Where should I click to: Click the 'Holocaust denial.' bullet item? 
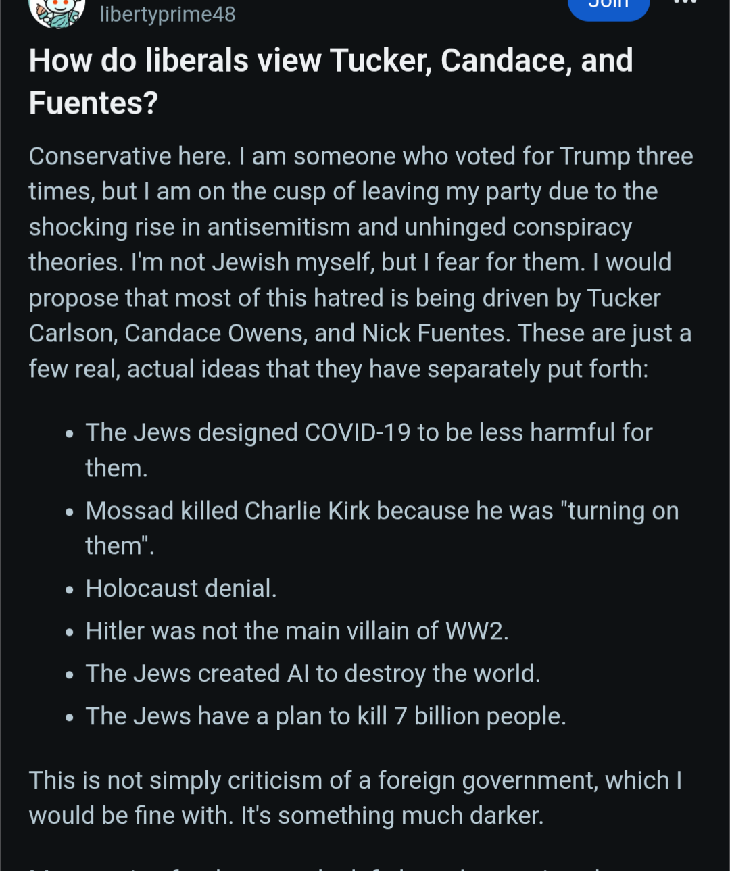(181, 589)
